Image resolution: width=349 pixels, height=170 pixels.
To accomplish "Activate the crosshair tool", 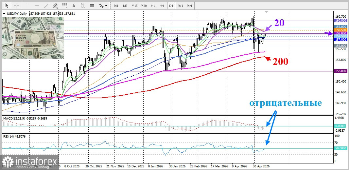I will pos(16,6).
